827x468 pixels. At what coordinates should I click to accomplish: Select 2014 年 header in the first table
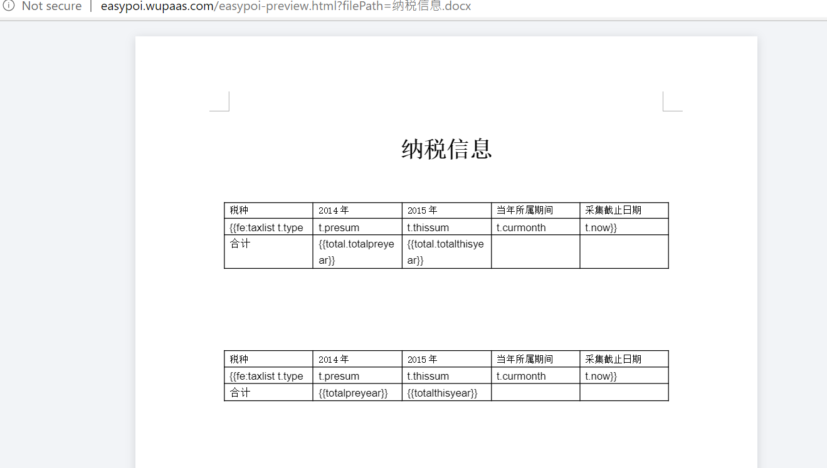(x=334, y=211)
